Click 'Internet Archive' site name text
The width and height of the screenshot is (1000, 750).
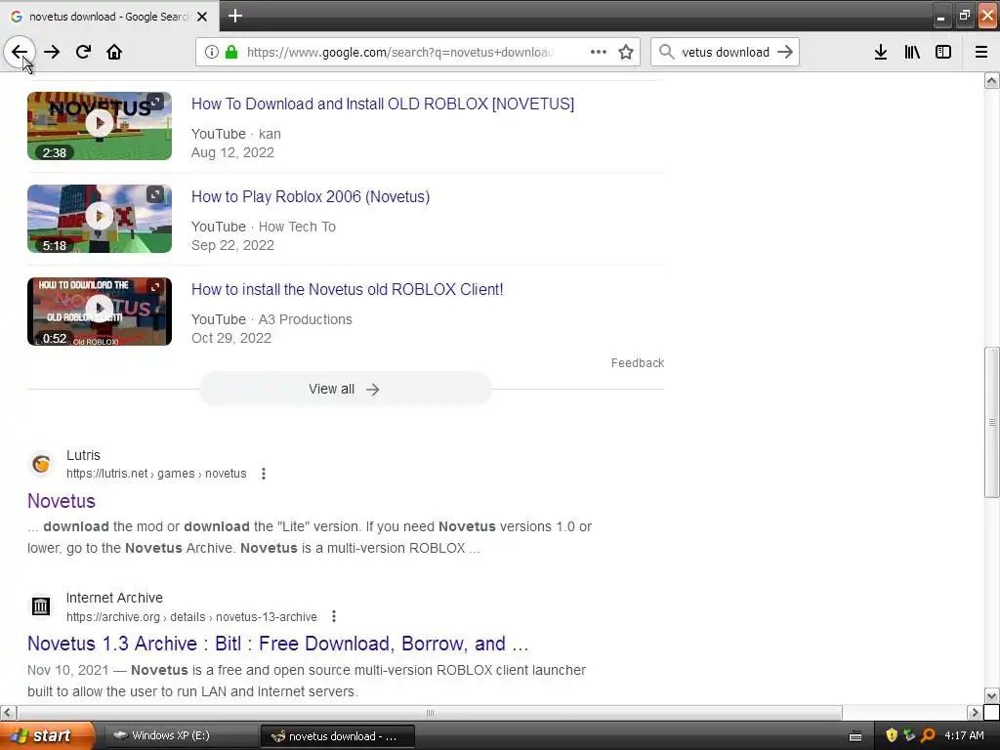pyautogui.click(x=115, y=598)
